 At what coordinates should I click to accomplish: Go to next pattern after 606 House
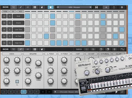pyautogui.click(x=90, y=7)
